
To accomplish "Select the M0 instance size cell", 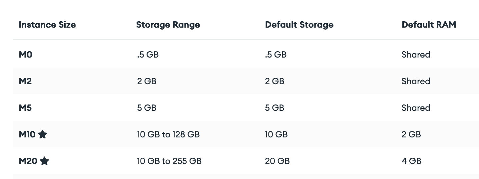I will (26, 55).
